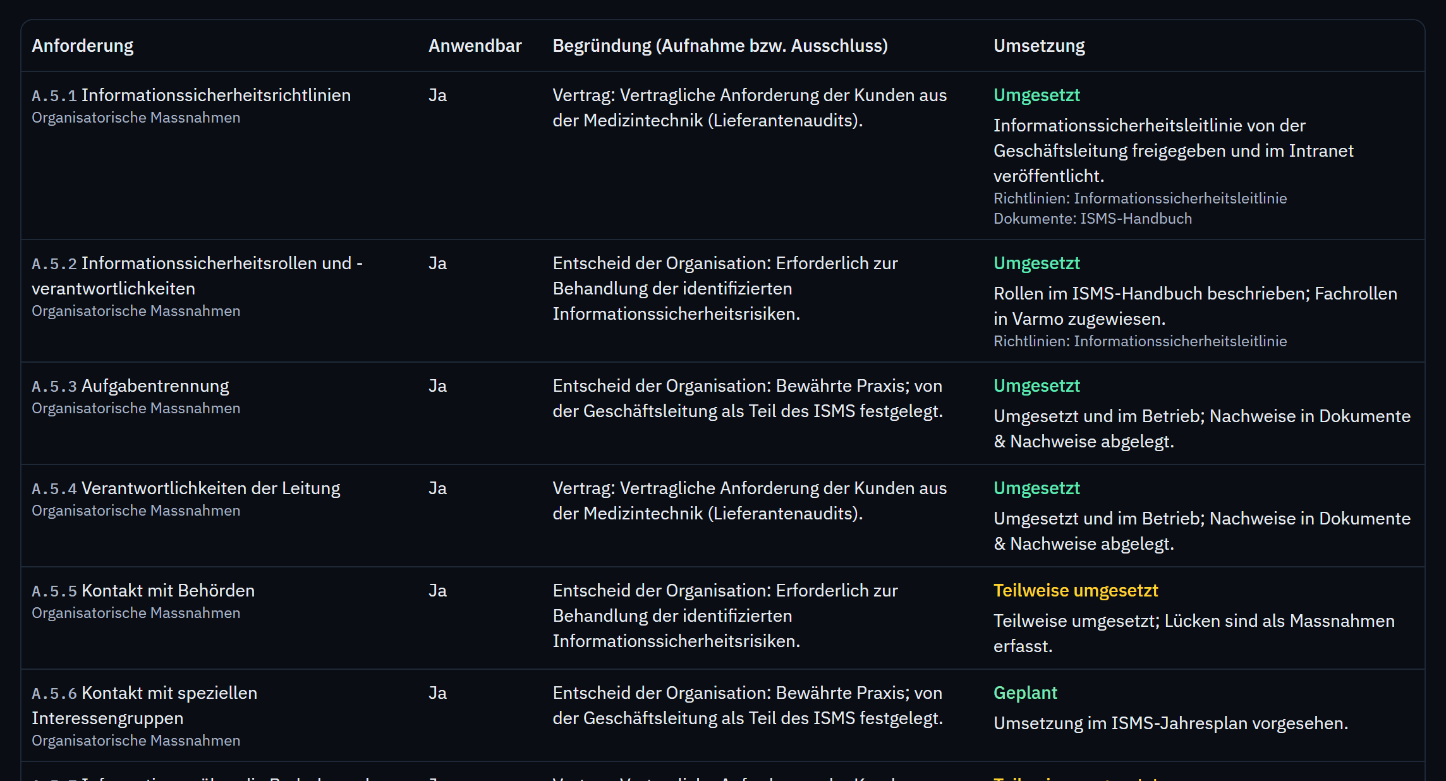The width and height of the screenshot is (1446, 781).
Task: Click 'Rollen im ISMS-Handbuch beschrieben' description
Action: [x=1195, y=306]
